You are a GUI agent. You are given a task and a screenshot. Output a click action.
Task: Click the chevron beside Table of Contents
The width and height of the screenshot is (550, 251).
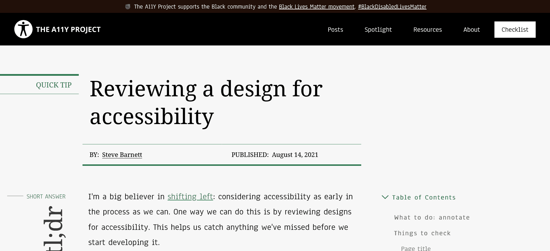point(385,197)
